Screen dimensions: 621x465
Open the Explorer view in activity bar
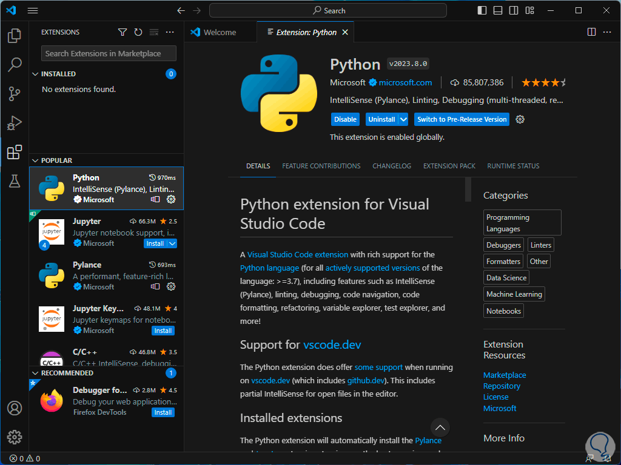click(x=15, y=36)
